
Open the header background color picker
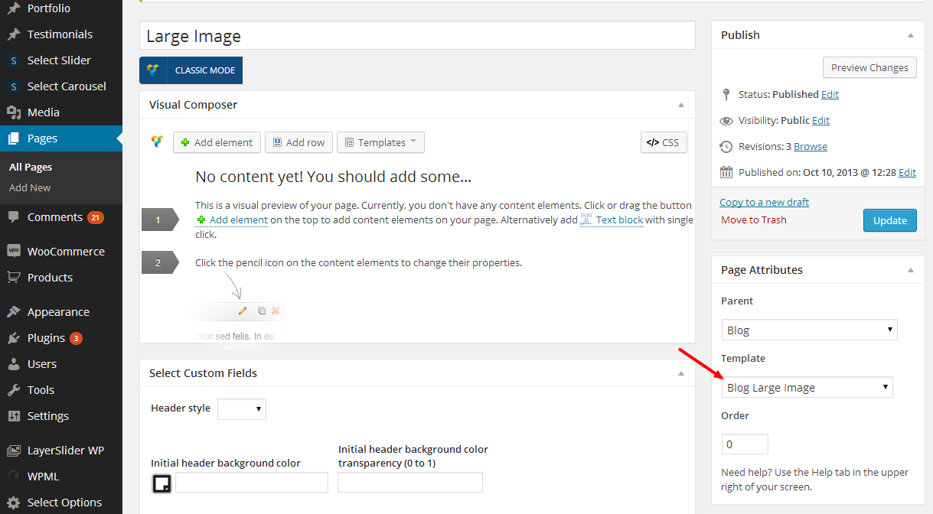pyautogui.click(x=161, y=483)
